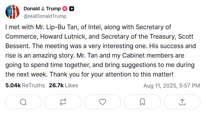204x114 pixels.
Task: Click the word Intel in the post
Action: (95, 27)
